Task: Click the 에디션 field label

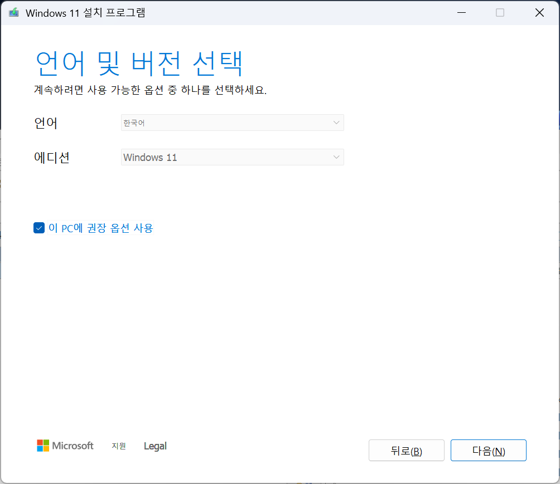Action: click(x=52, y=157)
